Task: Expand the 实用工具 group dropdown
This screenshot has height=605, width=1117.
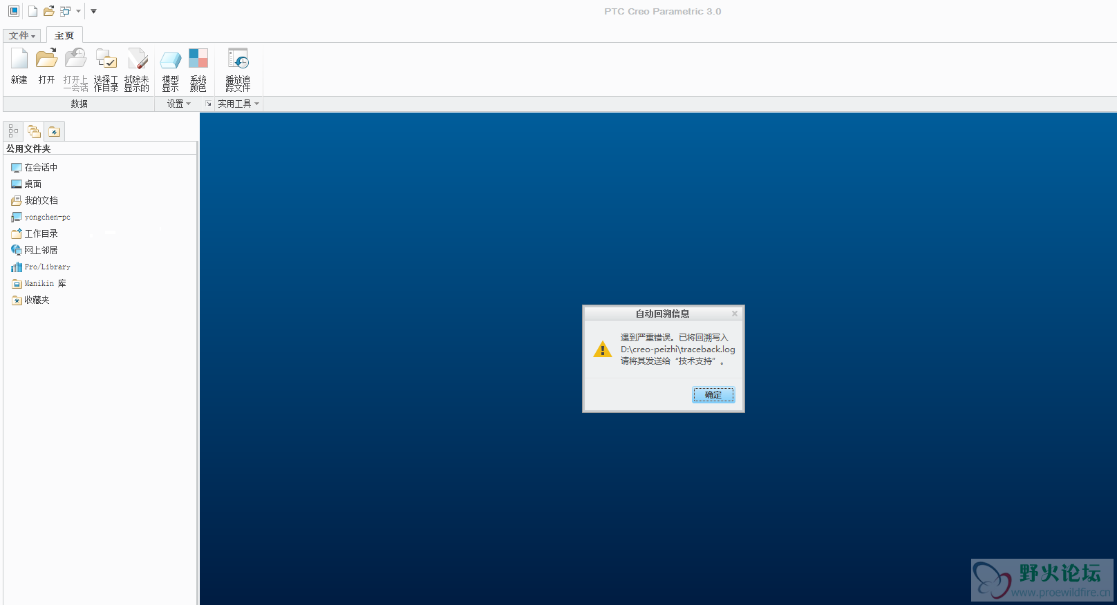Action: pos(238,104)
